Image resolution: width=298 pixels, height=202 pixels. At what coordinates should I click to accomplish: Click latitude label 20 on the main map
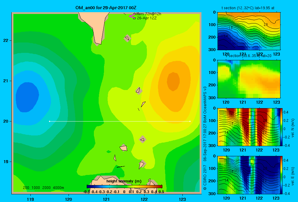6,121
